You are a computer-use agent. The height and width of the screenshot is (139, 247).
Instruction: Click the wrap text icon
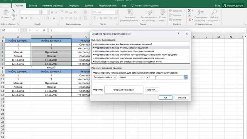[86, 12]
